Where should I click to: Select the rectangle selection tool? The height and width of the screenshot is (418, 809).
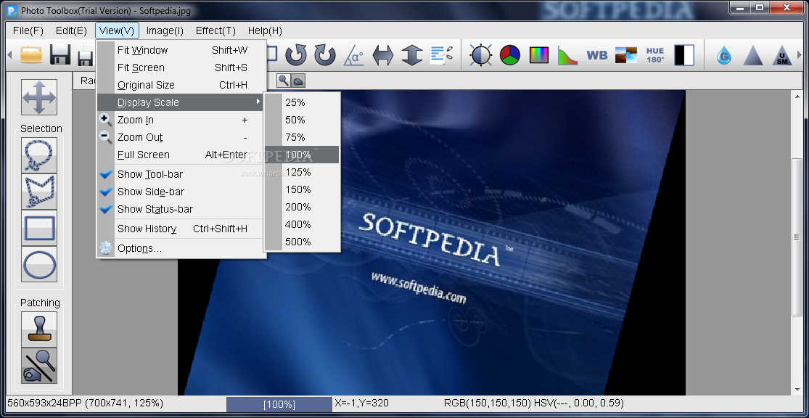(39, 228)
